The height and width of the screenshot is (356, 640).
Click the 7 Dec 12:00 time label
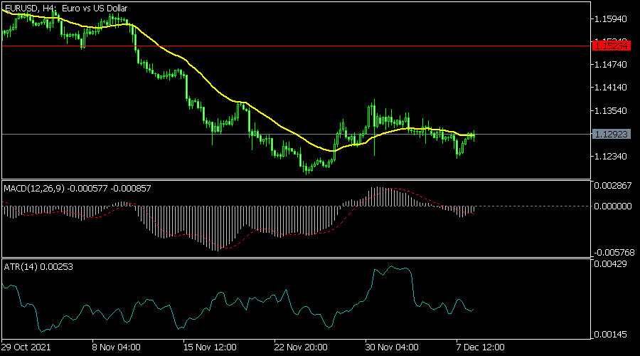(481, 347)
